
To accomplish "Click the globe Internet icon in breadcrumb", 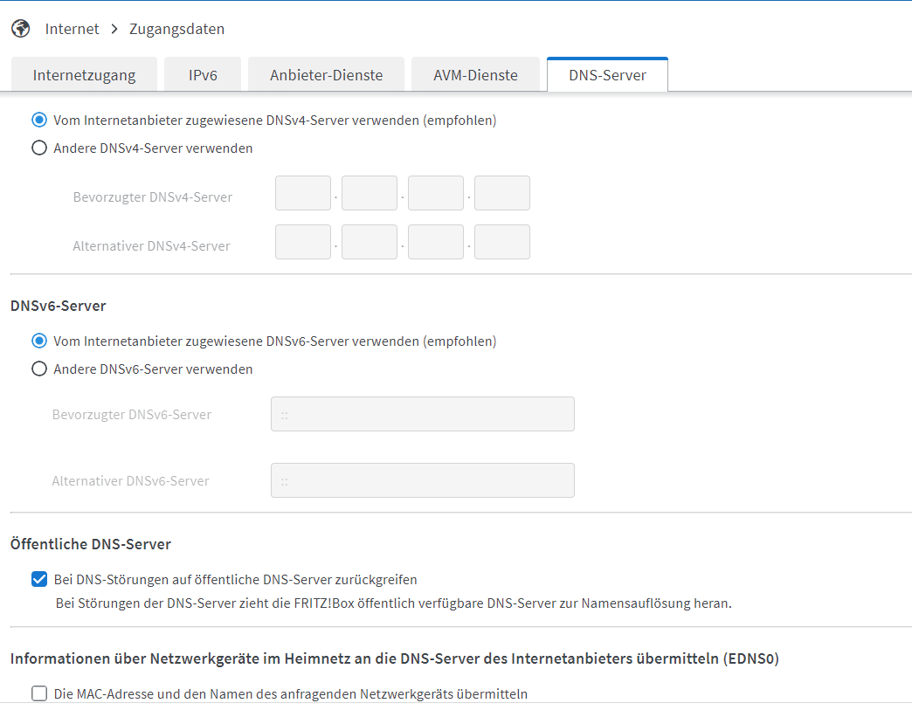I will click(x=21, y=29).
